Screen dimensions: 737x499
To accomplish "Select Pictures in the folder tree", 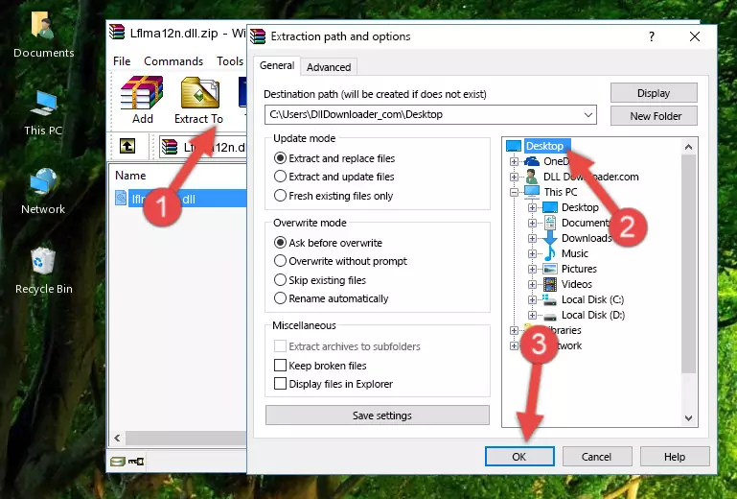I will click(579, 269).
